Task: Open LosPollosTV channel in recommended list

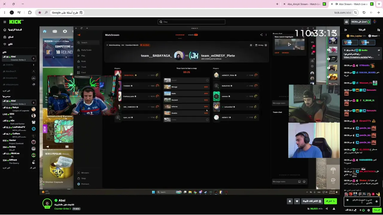Action: [19, 129]
